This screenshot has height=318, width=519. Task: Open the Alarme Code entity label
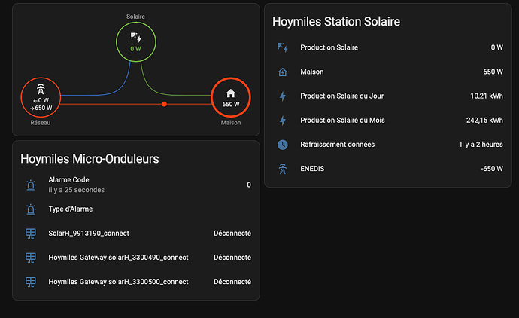68,180
